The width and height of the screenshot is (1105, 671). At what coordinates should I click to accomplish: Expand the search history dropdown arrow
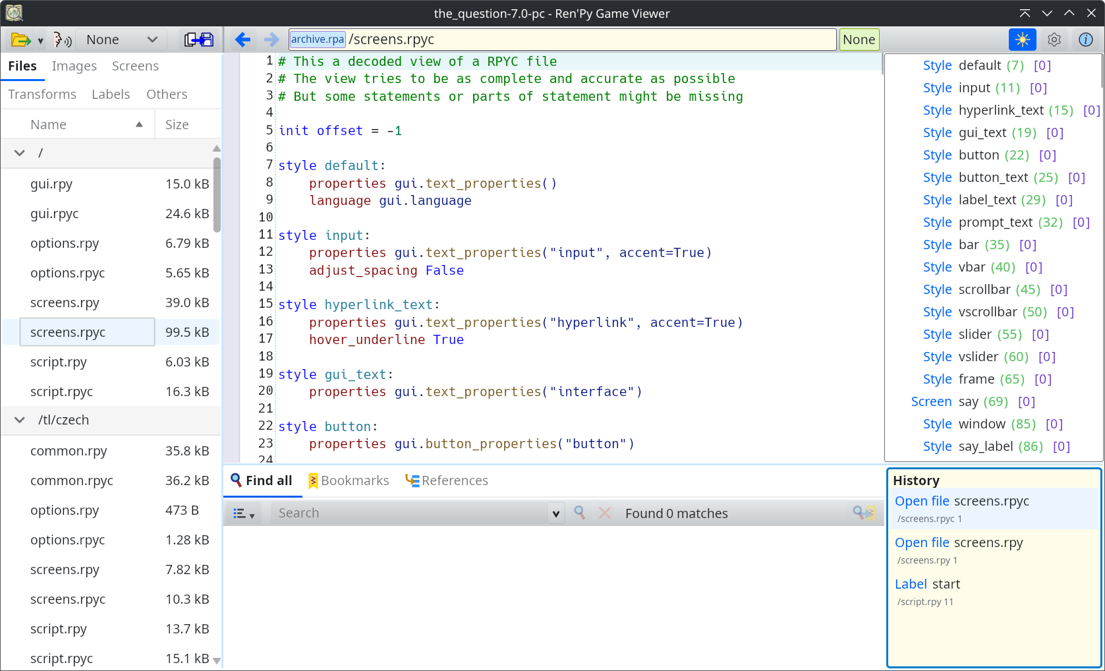(556, 513)
